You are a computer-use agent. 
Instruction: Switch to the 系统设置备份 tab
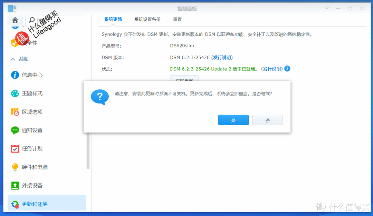(x=147, y=19)
